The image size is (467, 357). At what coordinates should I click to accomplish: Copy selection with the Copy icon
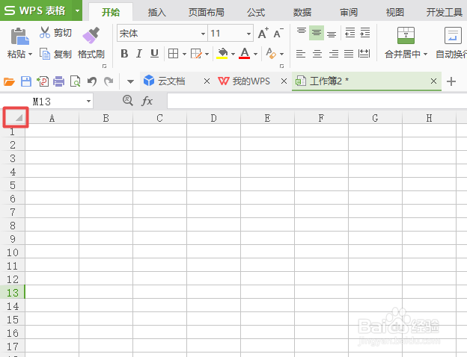[45, 54]
